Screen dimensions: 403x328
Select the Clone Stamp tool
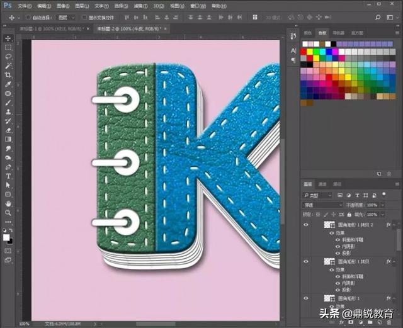point(8,112)
